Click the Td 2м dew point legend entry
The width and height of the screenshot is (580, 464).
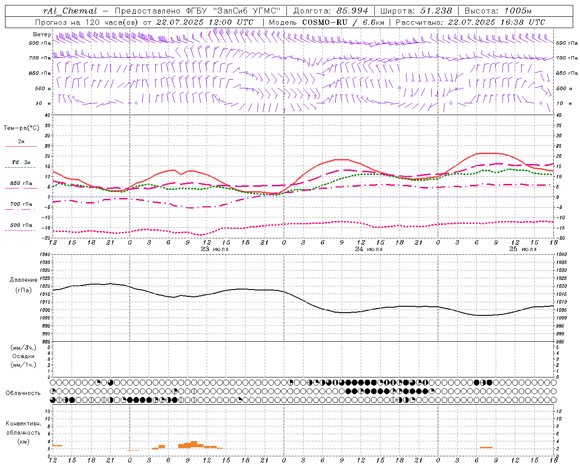(21, 162)
